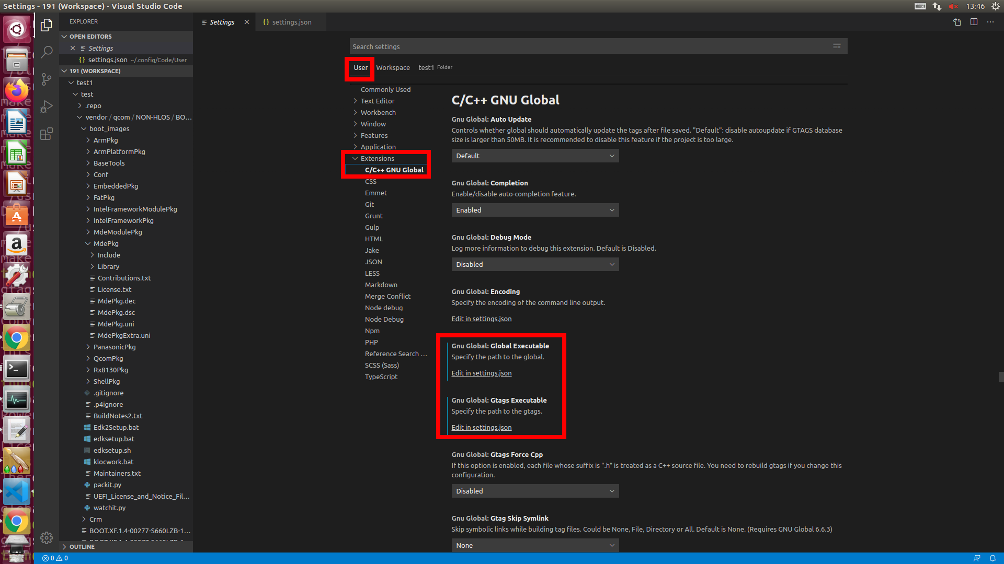Click the filter icon in search settings
The height and width of the screenshot is (564, 1004).
pyautogui.click(x=837, y=46)
